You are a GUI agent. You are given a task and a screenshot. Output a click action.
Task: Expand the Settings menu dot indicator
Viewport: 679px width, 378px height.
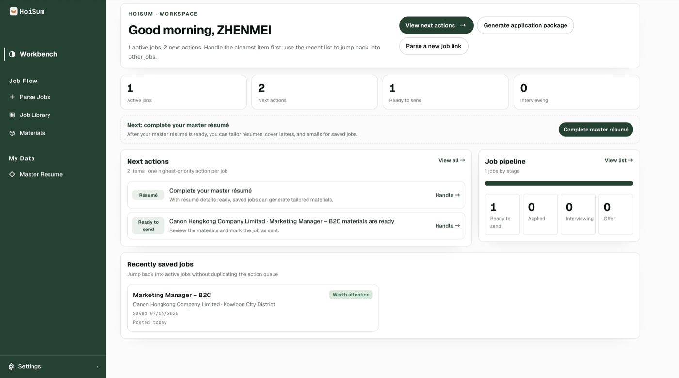[x=97, y=367]
